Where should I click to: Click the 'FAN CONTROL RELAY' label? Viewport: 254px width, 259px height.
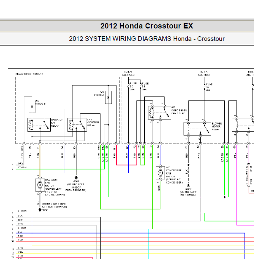[x=93, y=122]
